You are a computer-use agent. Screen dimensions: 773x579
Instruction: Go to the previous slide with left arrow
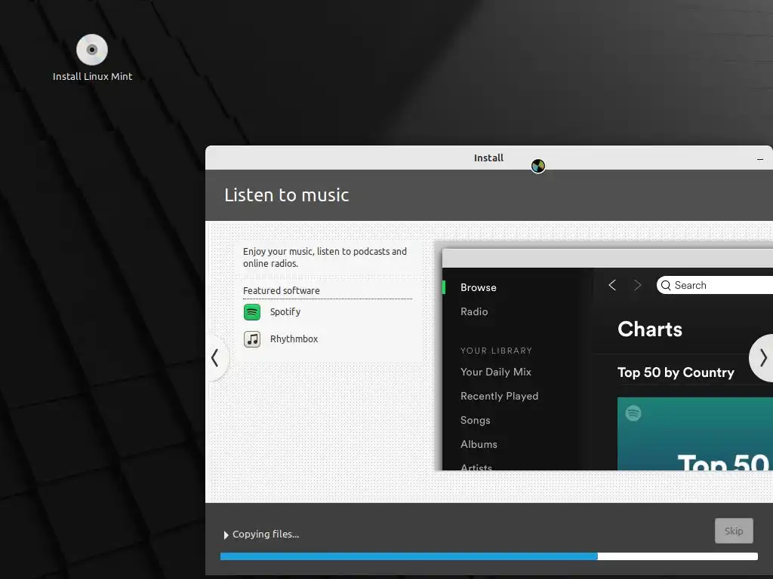click(215, 358)
